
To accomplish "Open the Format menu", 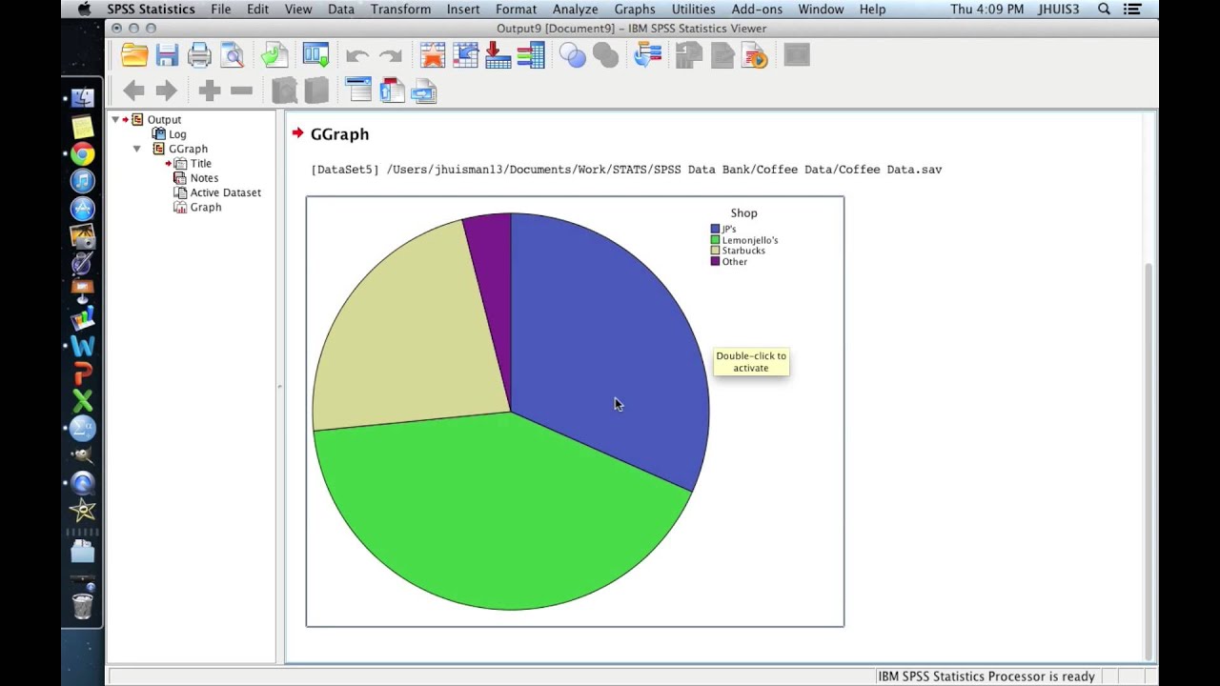I will tap(516, 9).
